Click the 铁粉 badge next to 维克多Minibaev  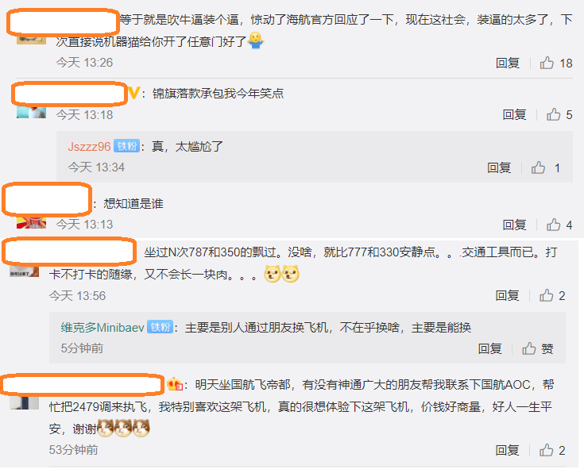click(x=161, y=327)
